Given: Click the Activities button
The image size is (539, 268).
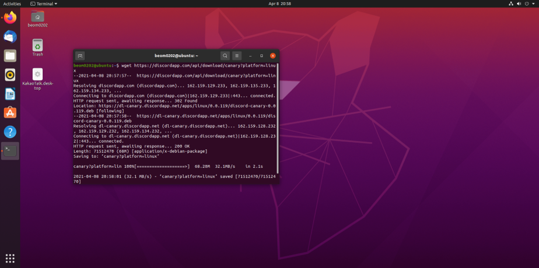Looking at the screenshot, I should click(12, 3).
